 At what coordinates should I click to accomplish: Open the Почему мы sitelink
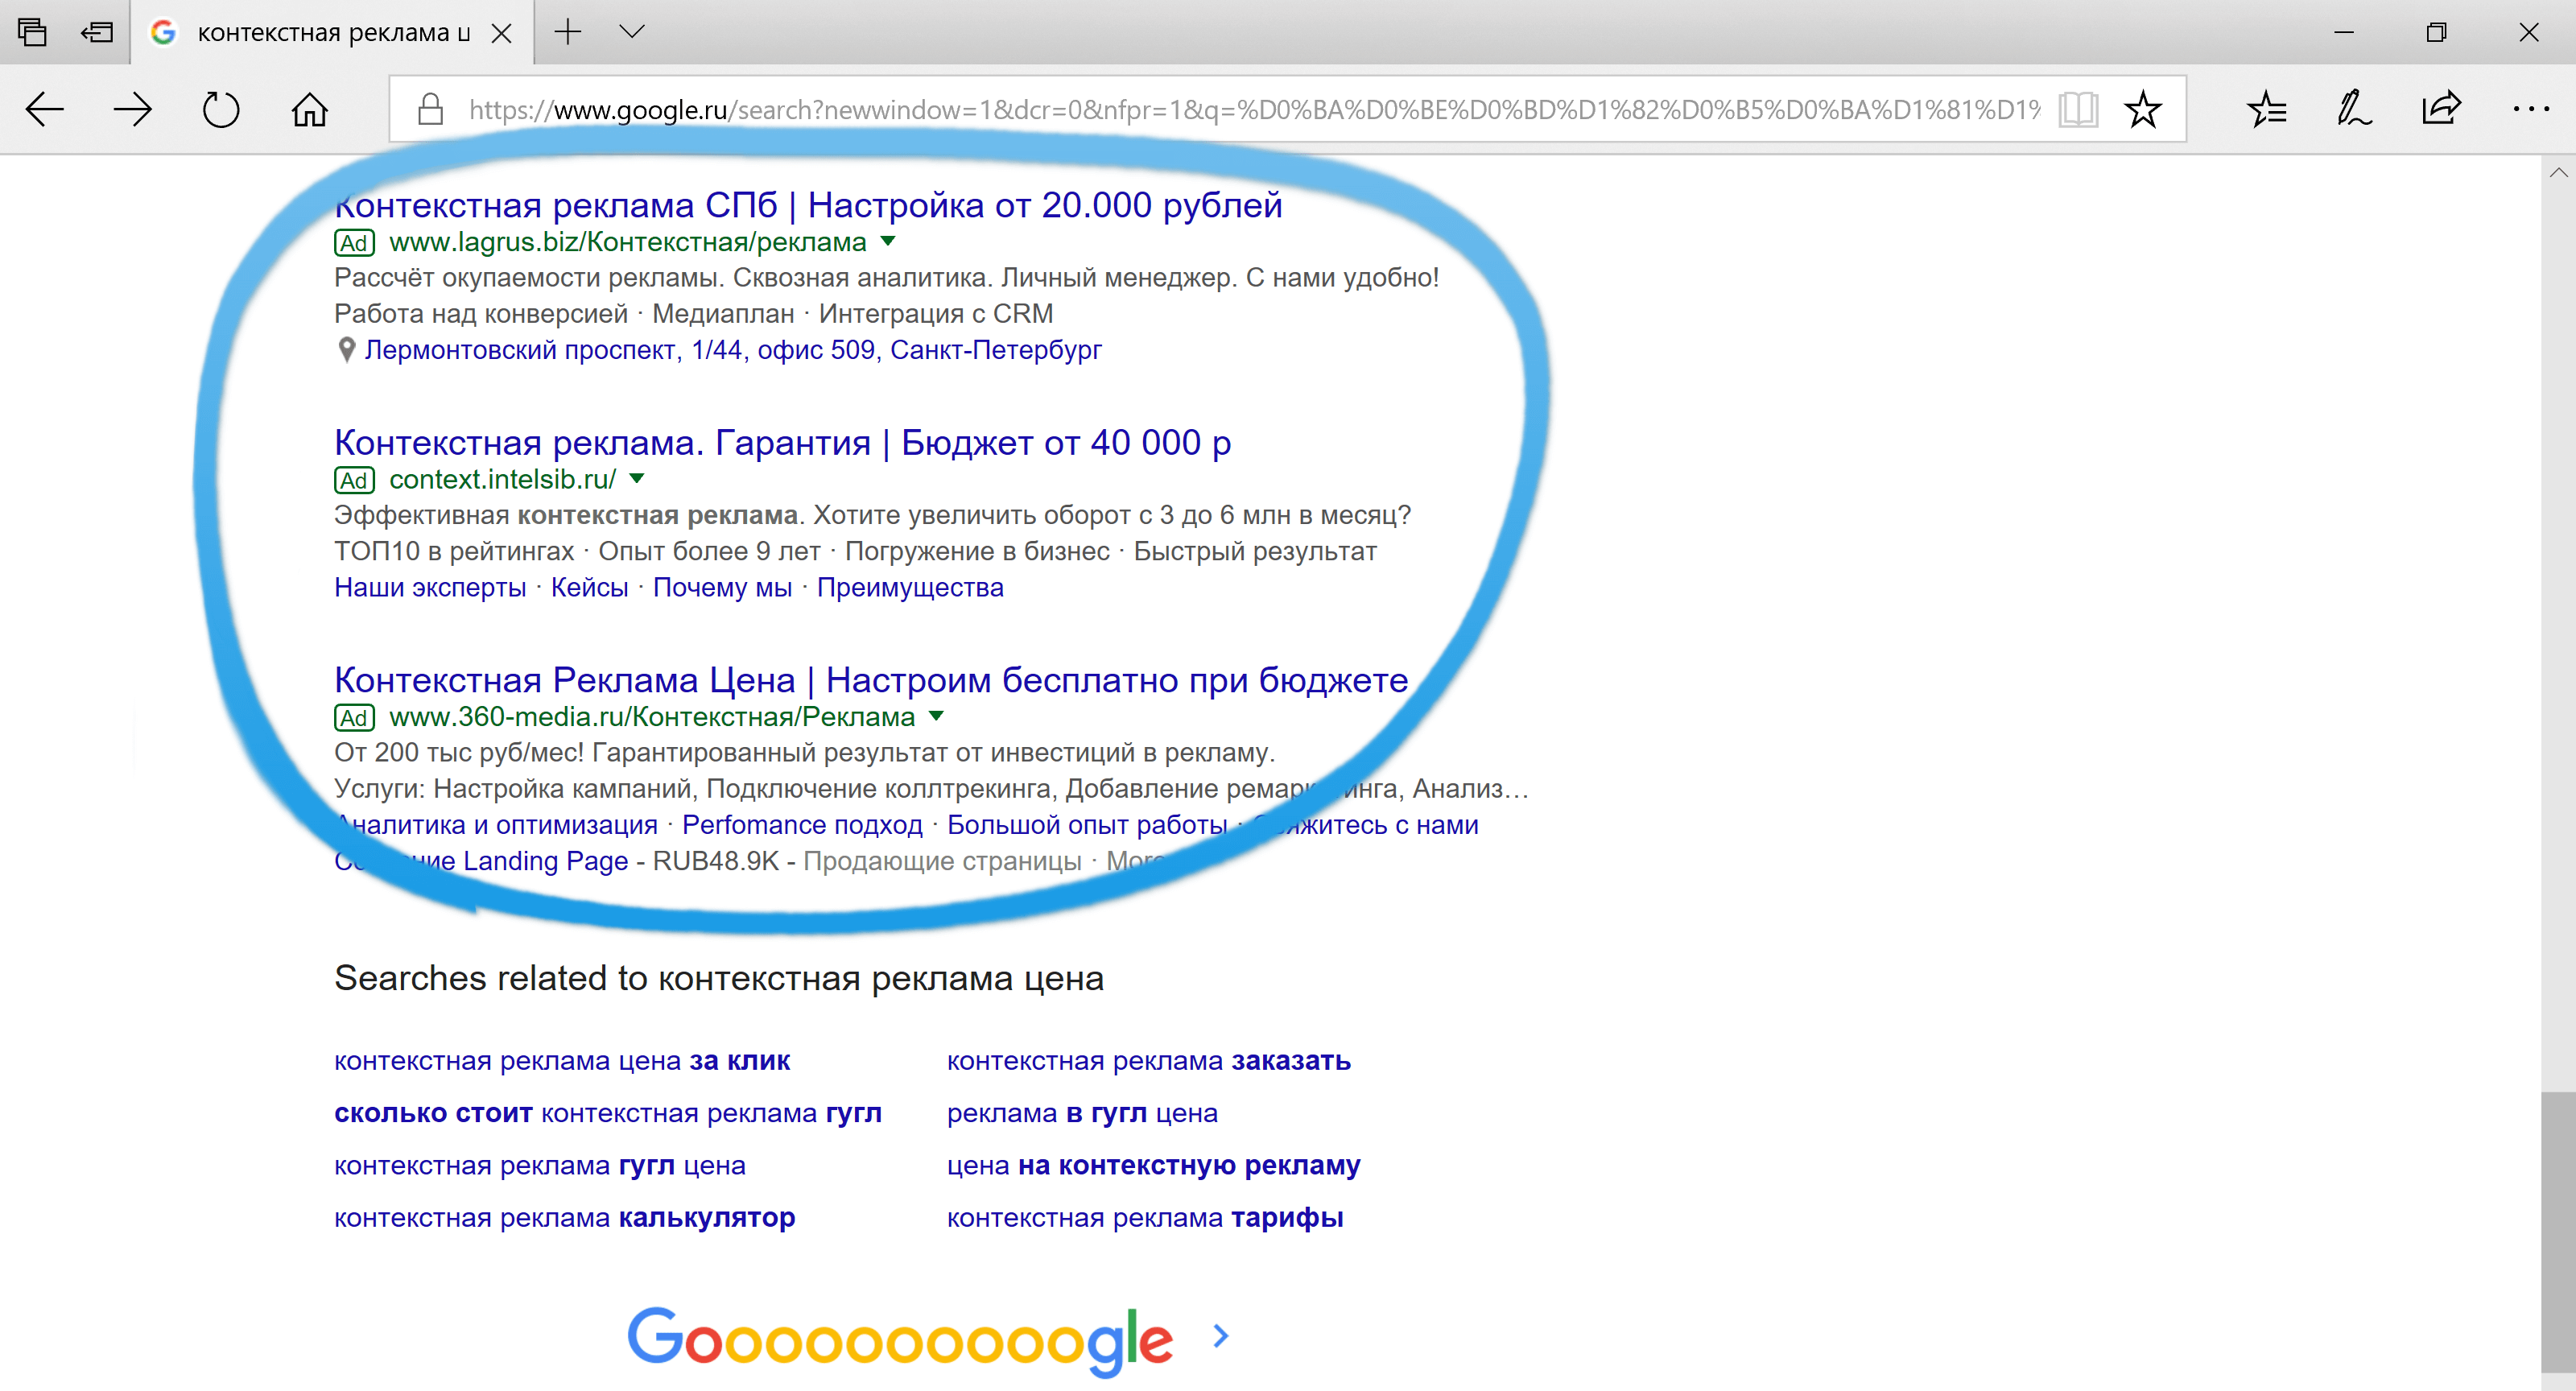[x=723, y=587]
